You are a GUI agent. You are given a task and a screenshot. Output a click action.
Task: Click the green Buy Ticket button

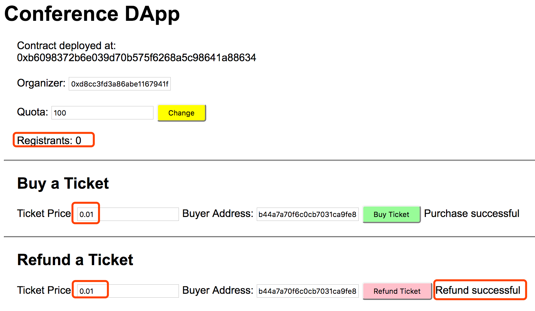pyautogui.click(x=391, y=214)
